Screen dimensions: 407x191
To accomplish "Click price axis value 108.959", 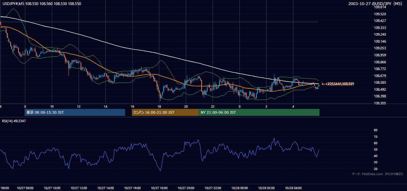I will click(380, 55).
